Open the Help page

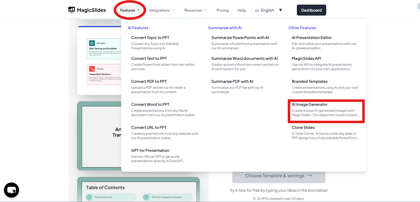[241, 10]
